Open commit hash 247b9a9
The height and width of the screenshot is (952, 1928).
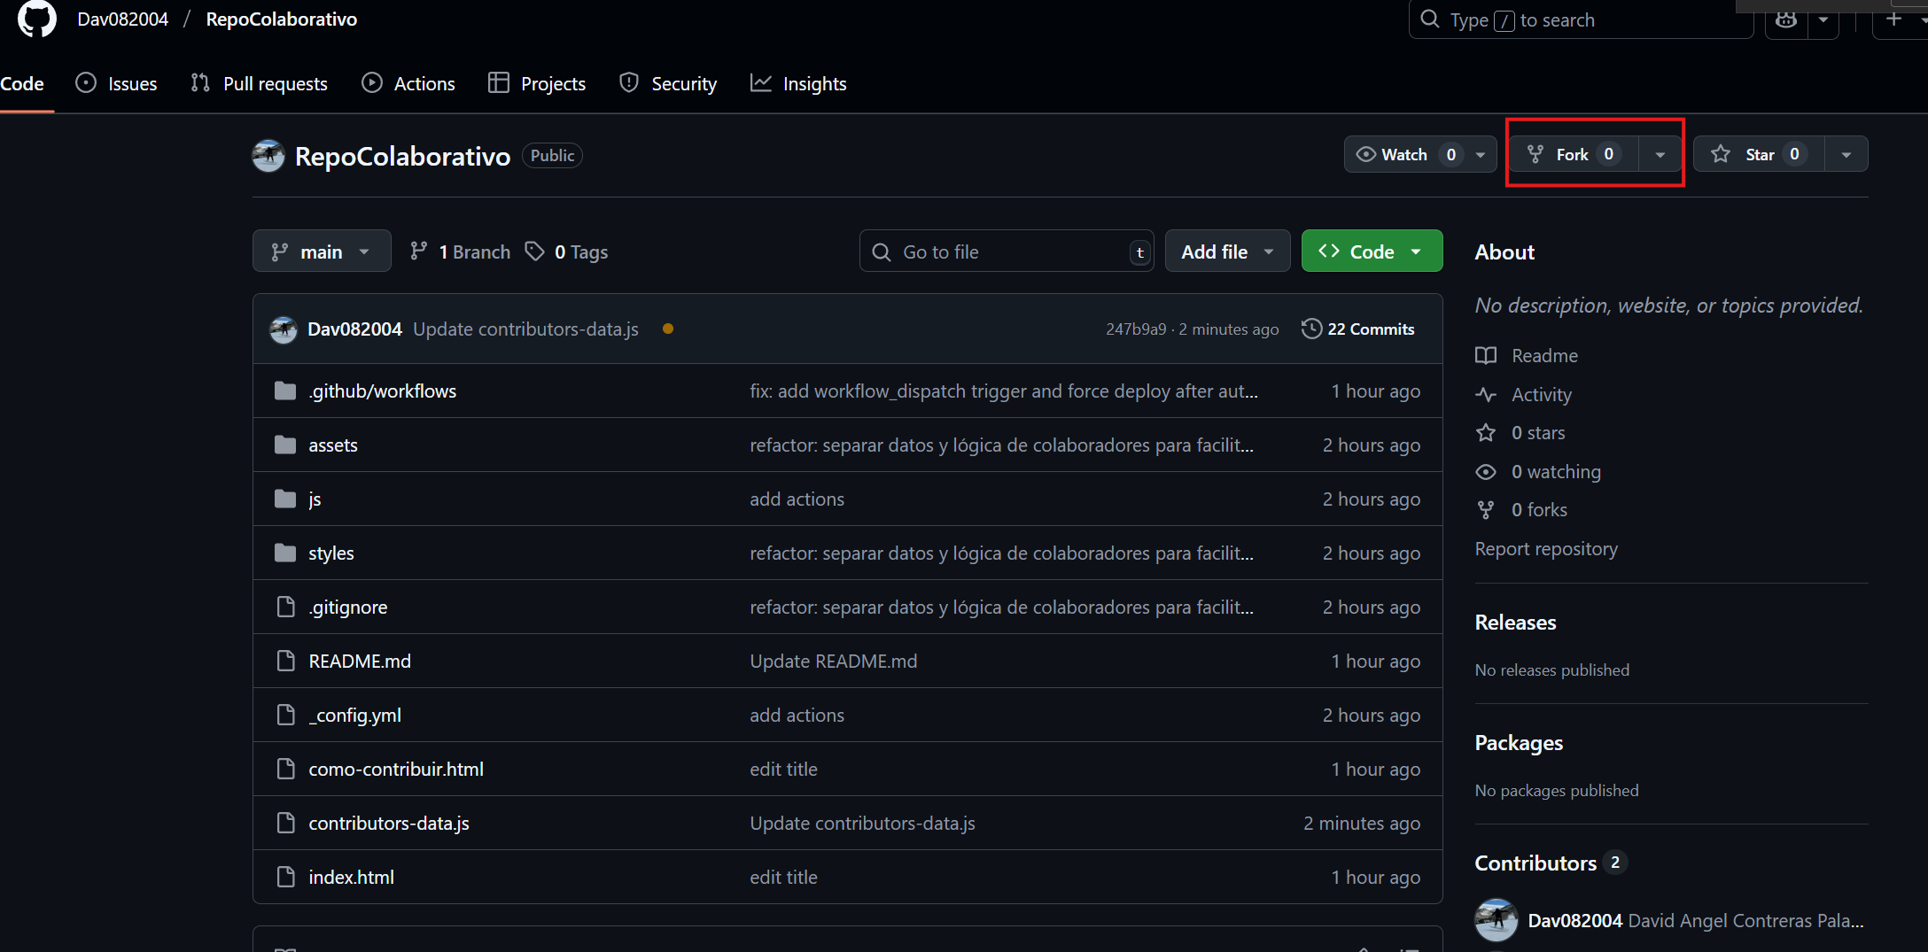click(x=1136, y=329)
